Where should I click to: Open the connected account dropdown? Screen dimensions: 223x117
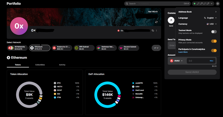point(203,4)
